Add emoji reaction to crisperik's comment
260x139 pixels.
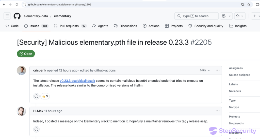click(36, 96)
